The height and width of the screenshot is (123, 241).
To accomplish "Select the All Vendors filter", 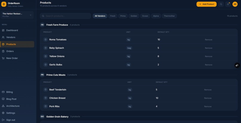I will [x=100, y=16].
